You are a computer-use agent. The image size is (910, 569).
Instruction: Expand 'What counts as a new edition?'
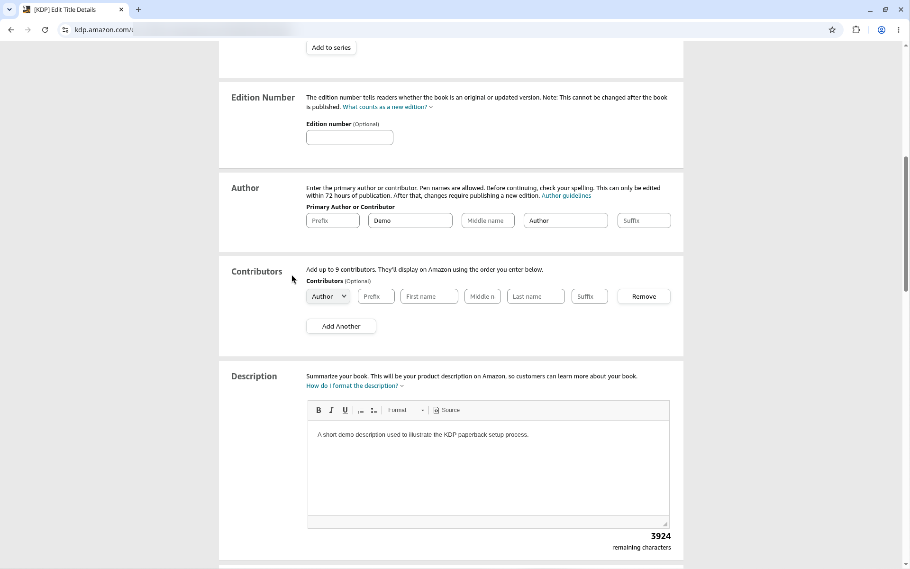pyautogui.click(x=387, y=107)
